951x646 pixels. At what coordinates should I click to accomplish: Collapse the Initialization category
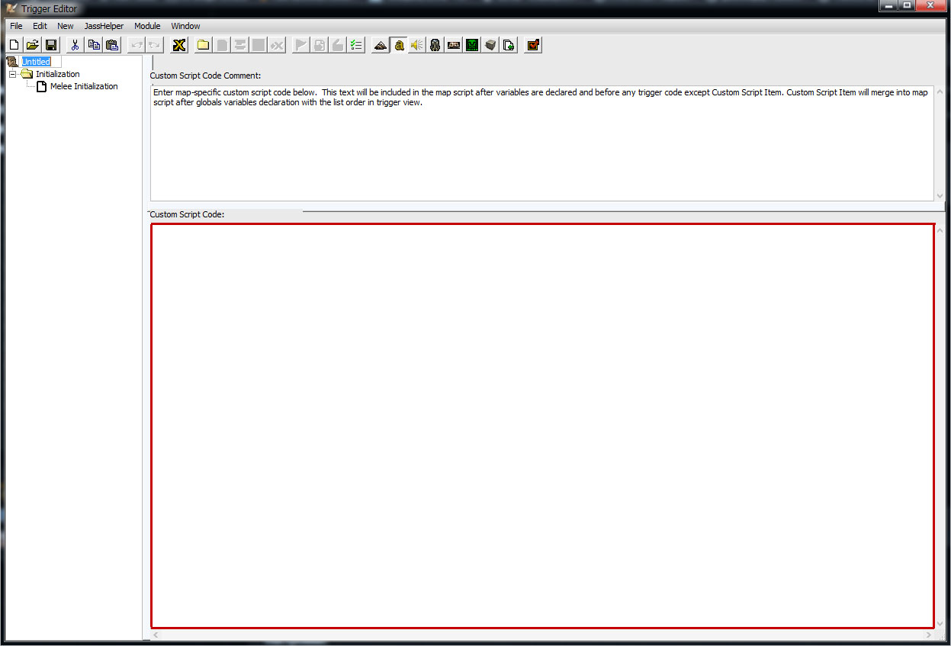12,74
